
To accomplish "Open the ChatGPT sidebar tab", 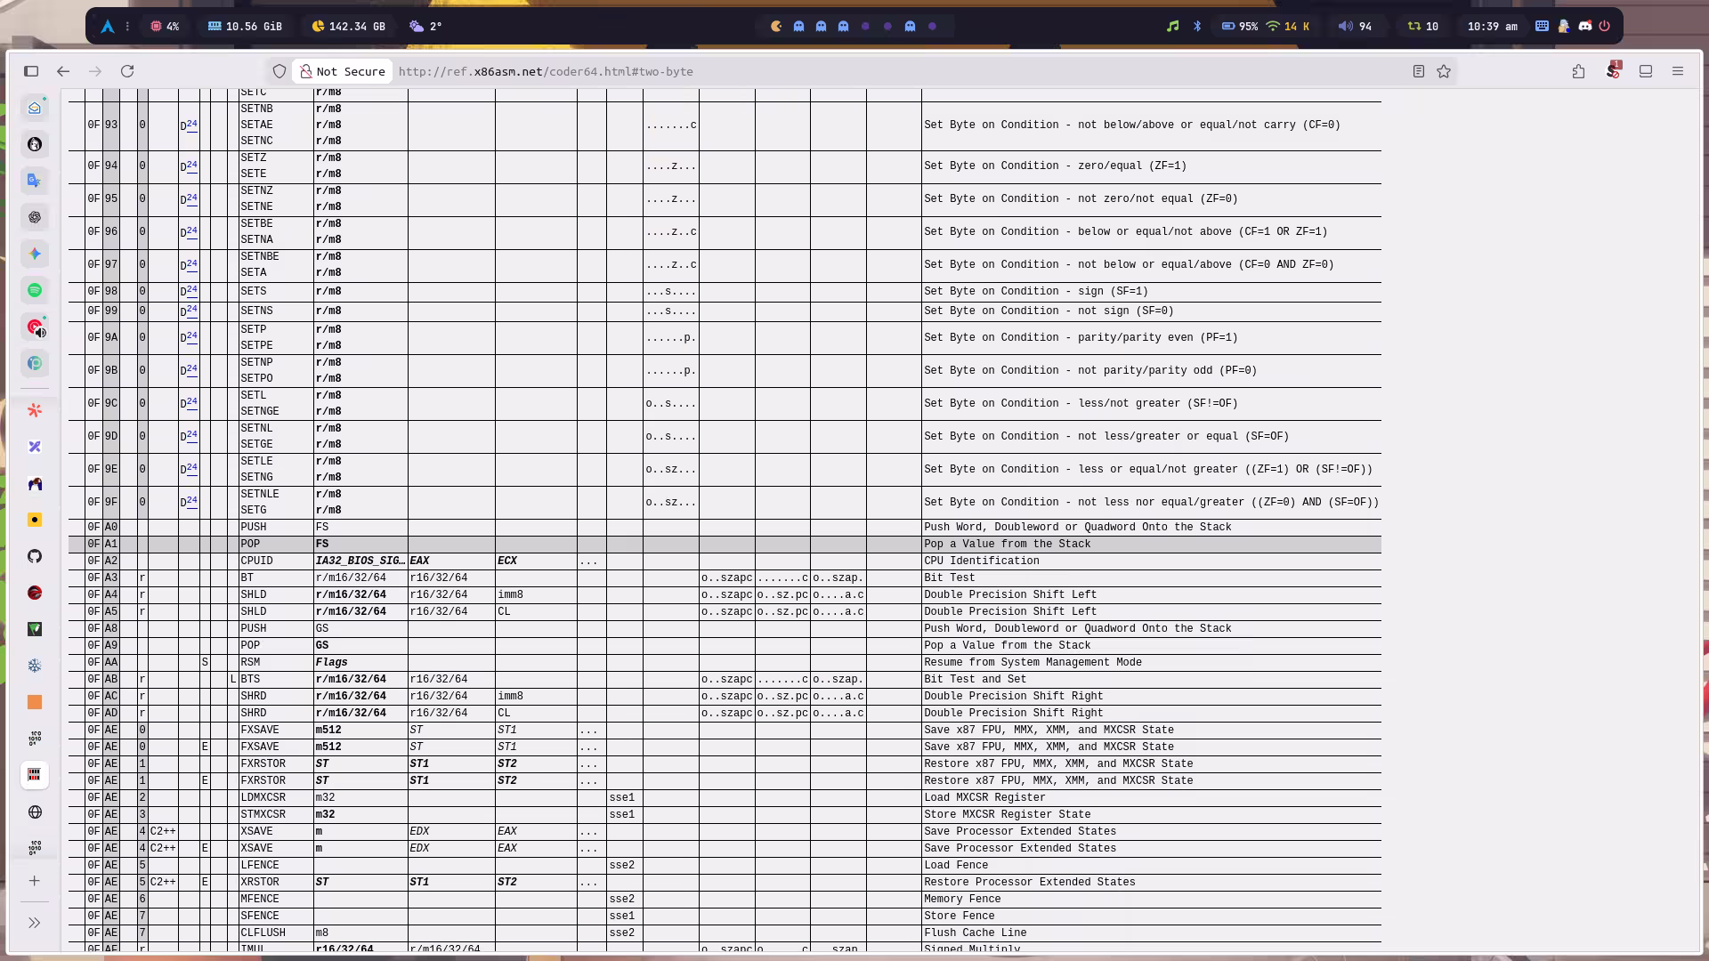I will [35, 217].
